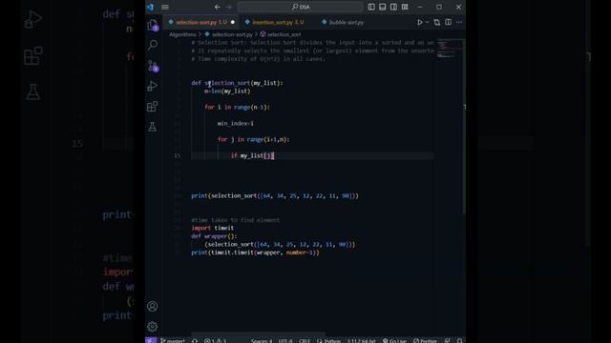The width and height of the screenshot is (611, 343).
Task: Start Go Live server
Action: click(394, 341)
